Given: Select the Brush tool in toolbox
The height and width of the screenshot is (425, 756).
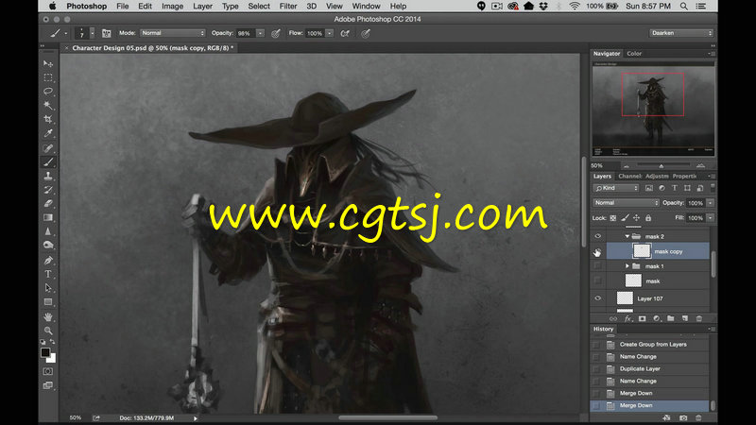Looking at the screenshot, I should (48, 162).
